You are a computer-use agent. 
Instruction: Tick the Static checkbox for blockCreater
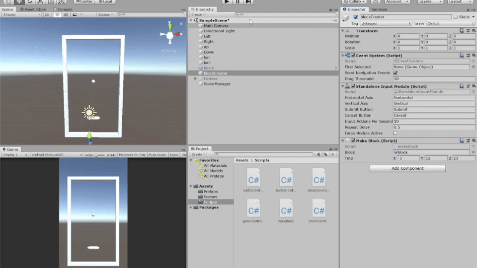(456, 17)
